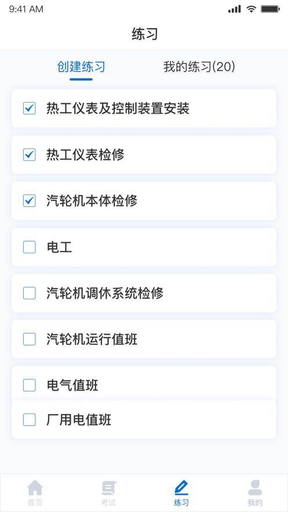
Task: Check the 厂用电值班 checkbox
Action: 30,420
